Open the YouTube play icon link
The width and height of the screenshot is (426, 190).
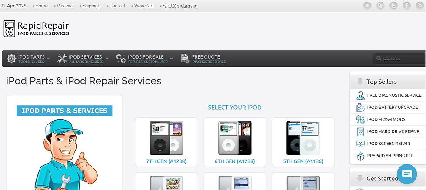click(x=367, y=5)
